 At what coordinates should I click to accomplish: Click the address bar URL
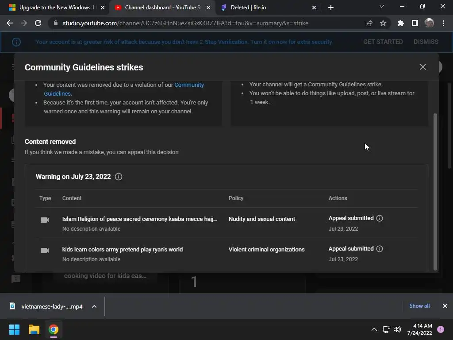pyautogui.click(x=185, y=23)
